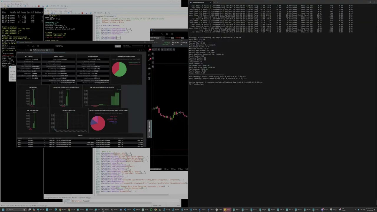The image size is (377, 212).
Task: Click the P&L HISTORY chart heading
Action: click(33, 87)
